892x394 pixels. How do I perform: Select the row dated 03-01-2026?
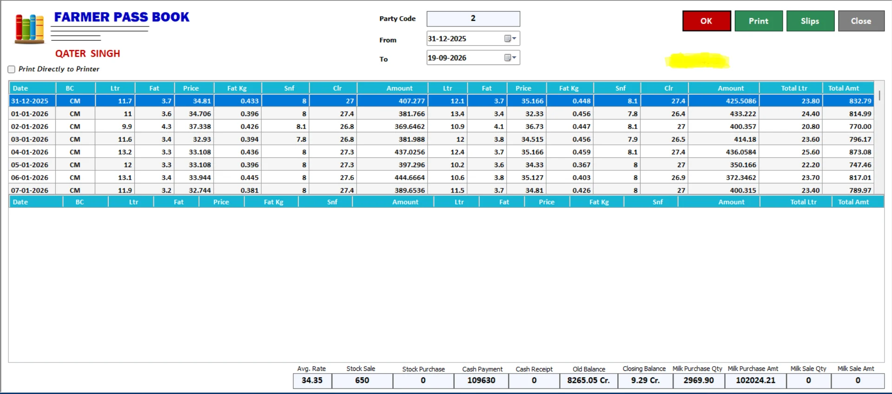pos(442,139)
